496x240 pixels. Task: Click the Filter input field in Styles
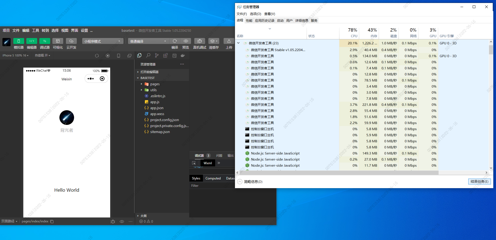[x=212, y=186]
